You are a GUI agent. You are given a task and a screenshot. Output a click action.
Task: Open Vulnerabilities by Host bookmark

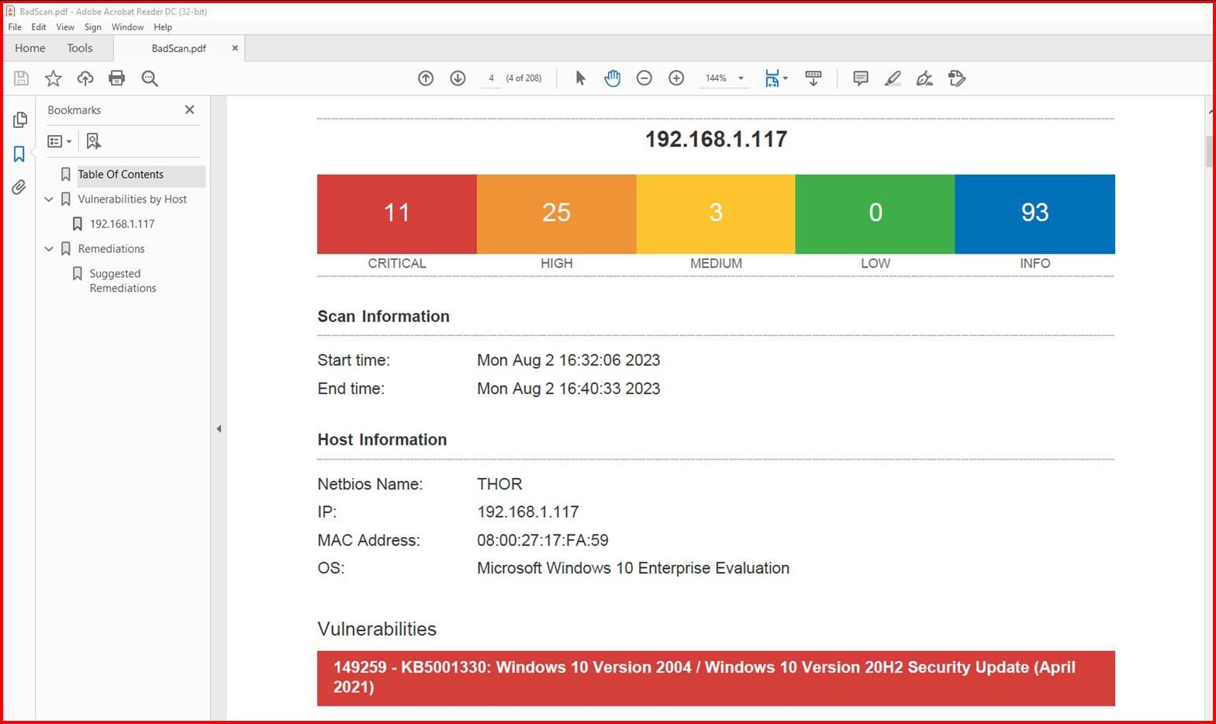133,199
